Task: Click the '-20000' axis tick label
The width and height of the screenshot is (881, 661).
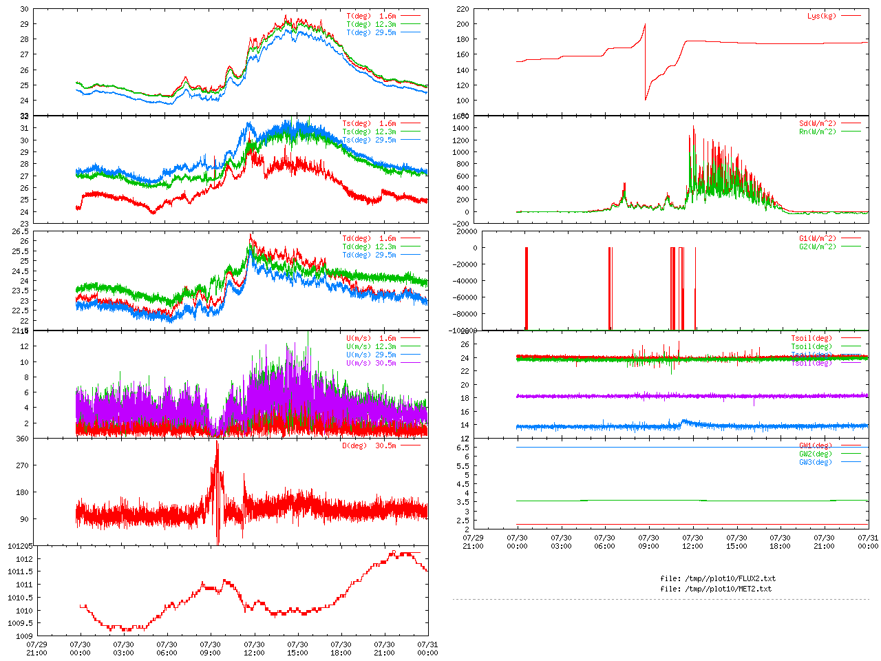Action: [x=463, y=265]
